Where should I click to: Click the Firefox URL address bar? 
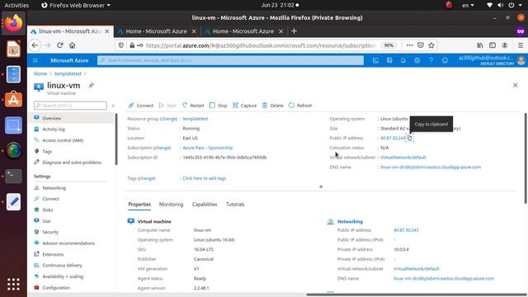[x=261, y=45]
